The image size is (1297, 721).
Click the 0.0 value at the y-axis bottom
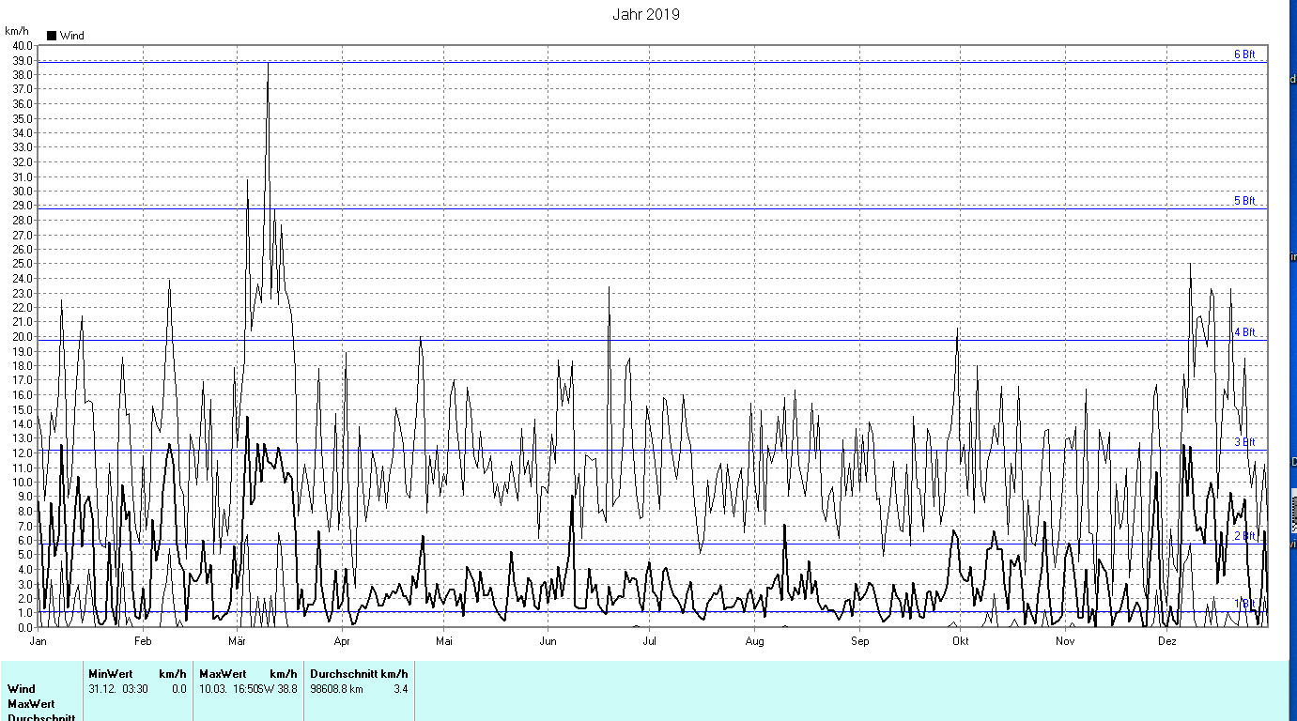24,627
